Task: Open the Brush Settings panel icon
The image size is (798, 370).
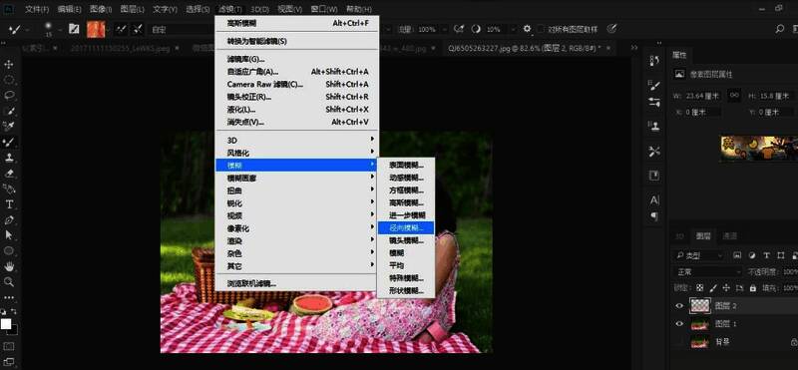Action: click(655, 85)
